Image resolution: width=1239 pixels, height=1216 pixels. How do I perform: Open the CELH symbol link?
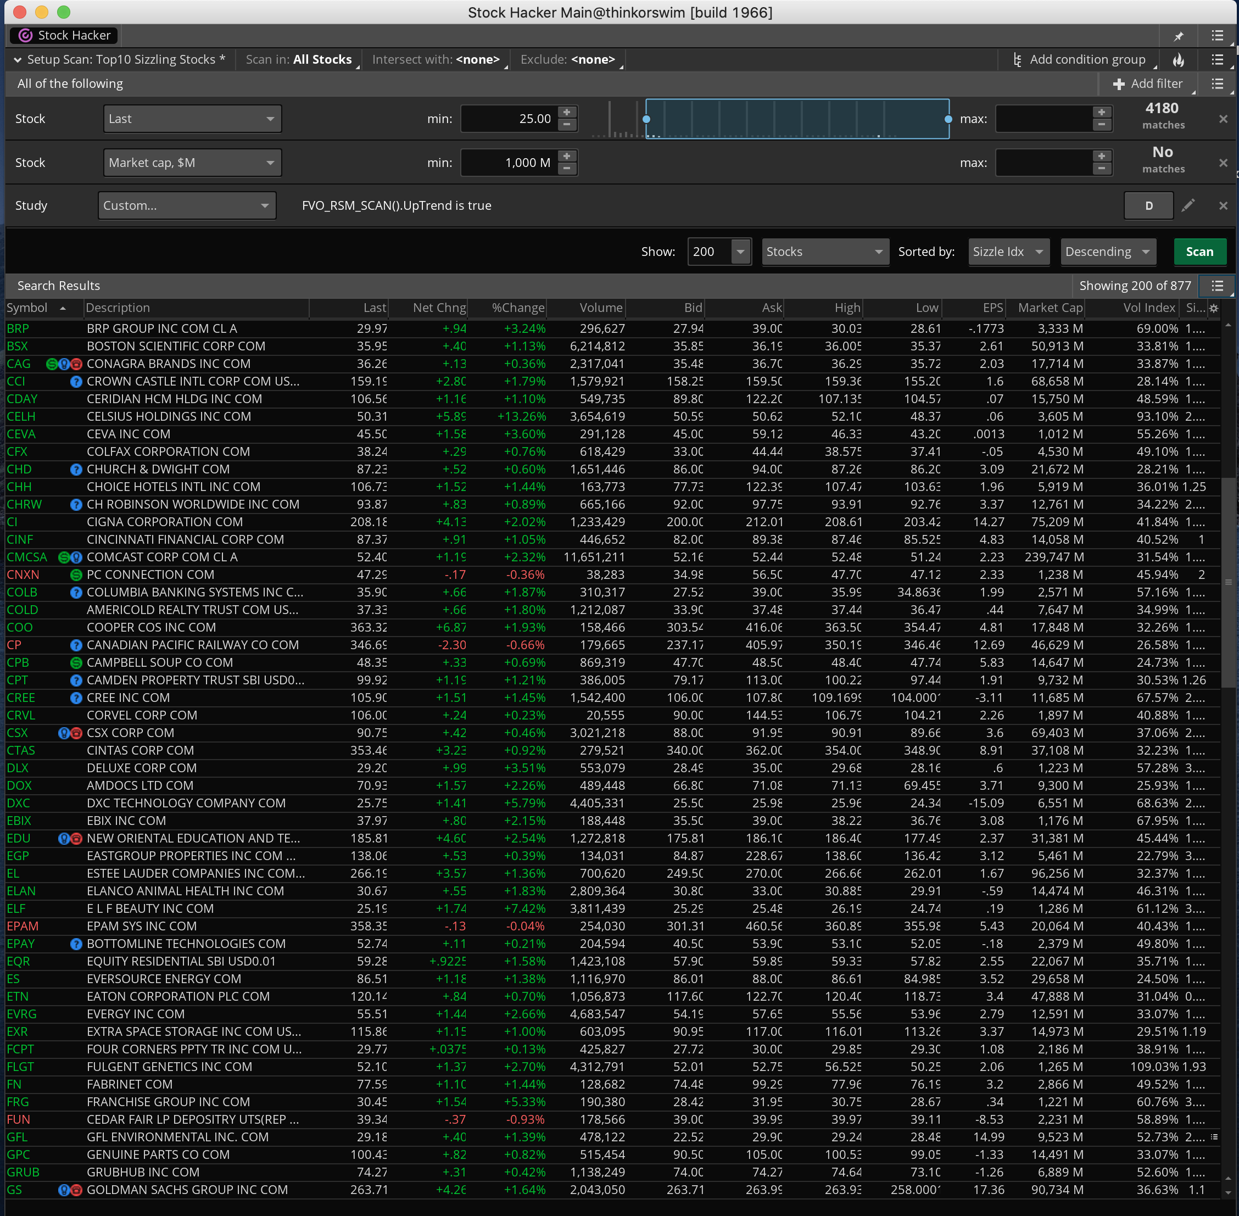tap(21, 416)
